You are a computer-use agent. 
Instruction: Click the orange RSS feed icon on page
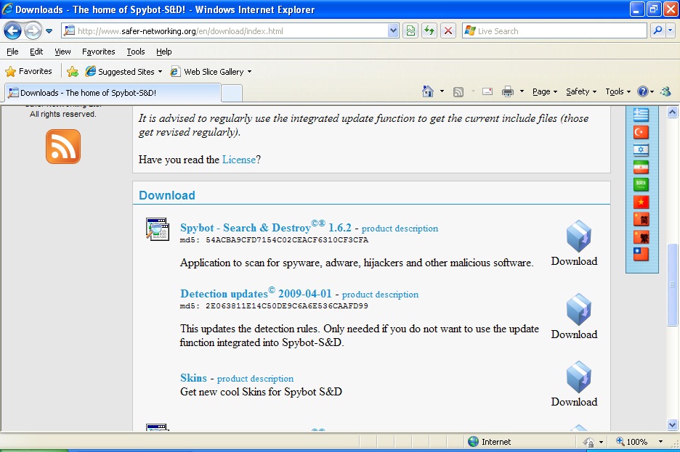[63, 147]
